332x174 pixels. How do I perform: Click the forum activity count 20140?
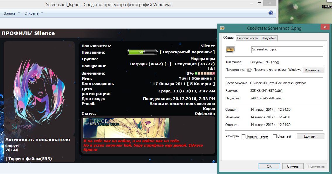click(x=12, y=150)
